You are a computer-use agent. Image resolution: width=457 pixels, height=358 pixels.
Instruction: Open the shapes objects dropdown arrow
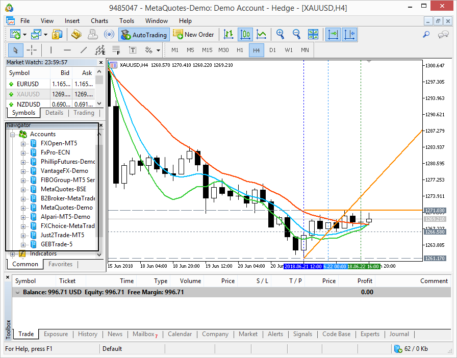[x=158, y=50]
